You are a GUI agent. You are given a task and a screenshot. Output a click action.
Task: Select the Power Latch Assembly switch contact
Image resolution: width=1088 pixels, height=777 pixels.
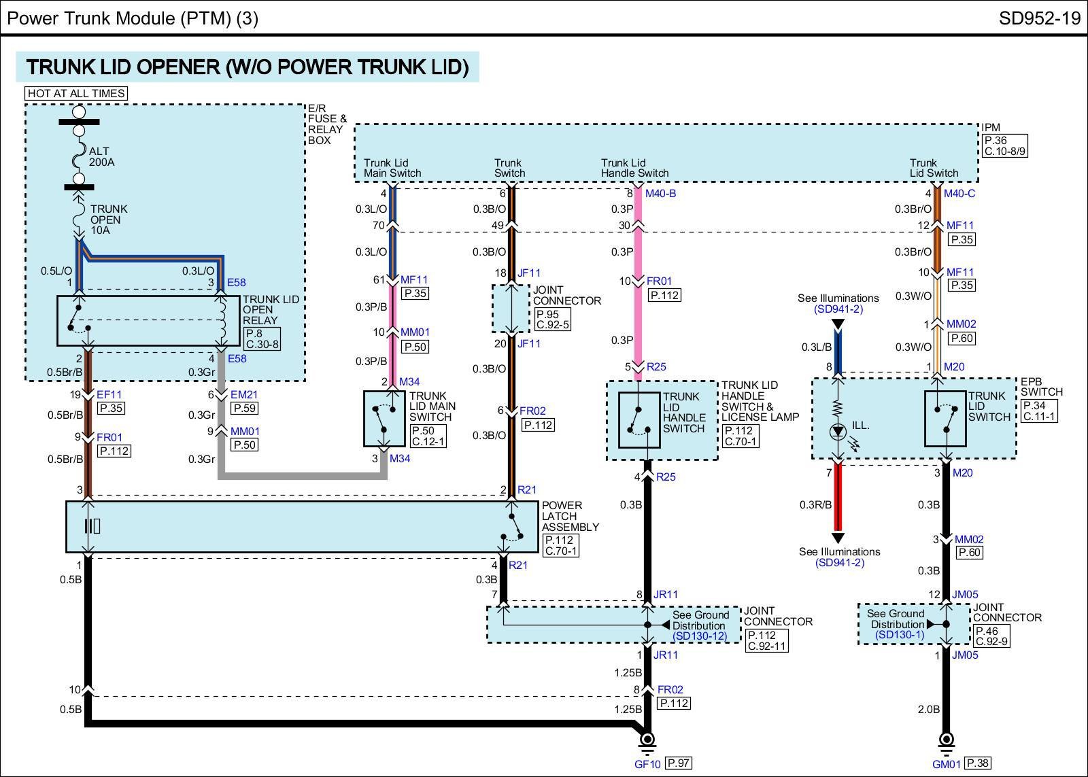[x=513, y=527]
